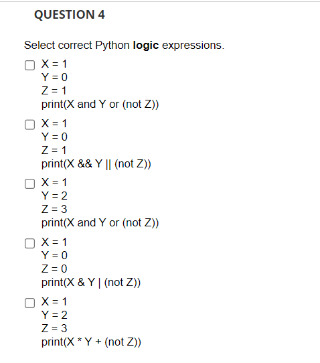The height and width of the screenshot is (363, 320).
Task: Select the checkbox for the Y = 2 and/or option
Action: click(x=30, y=184)
